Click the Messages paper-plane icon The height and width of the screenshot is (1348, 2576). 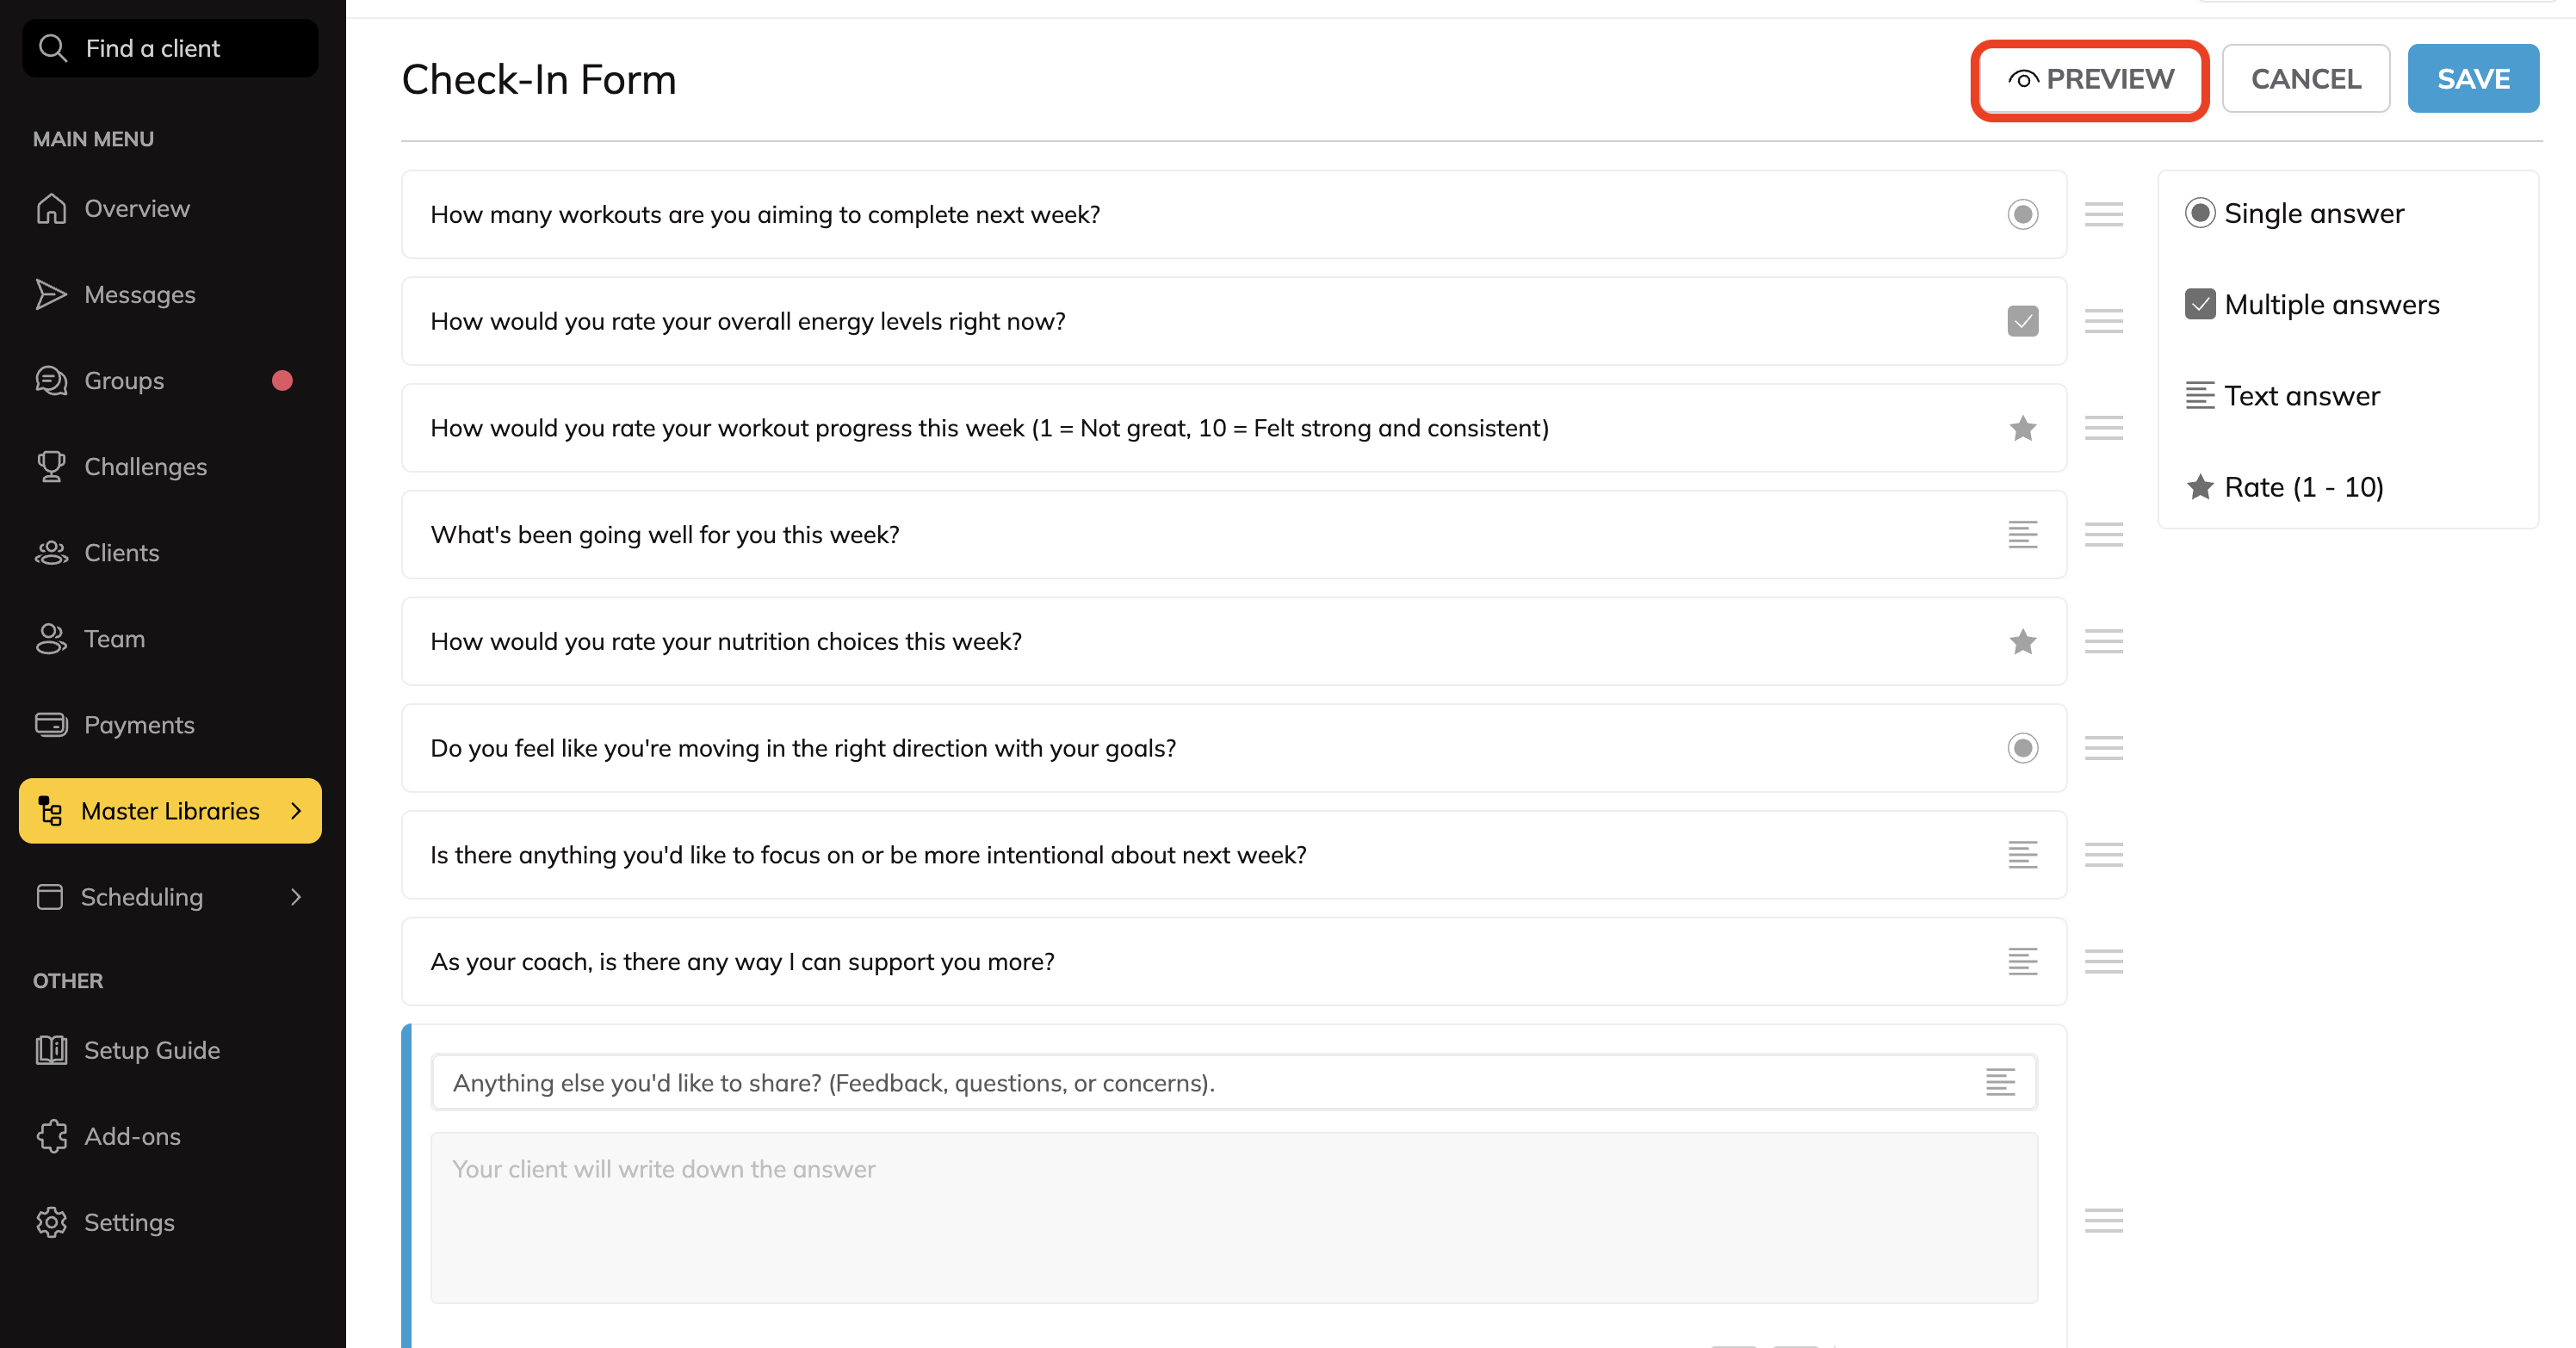pyautogui.click(x=51, y=294)
